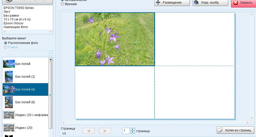Click the 'Без рамки' setting text
This screenshot has height=137, width=256.
click(x=11, y=16)
